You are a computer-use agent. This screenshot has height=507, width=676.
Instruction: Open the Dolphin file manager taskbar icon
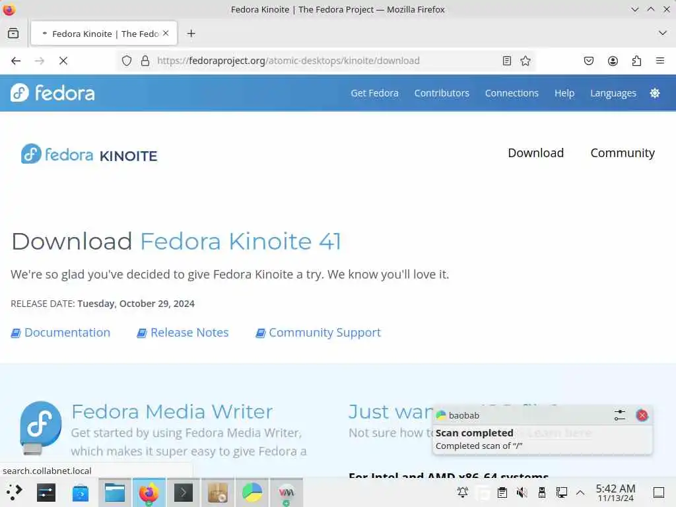click(115, 492)
